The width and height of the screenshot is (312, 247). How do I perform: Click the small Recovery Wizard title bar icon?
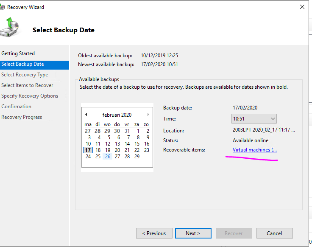click(3, 7)
